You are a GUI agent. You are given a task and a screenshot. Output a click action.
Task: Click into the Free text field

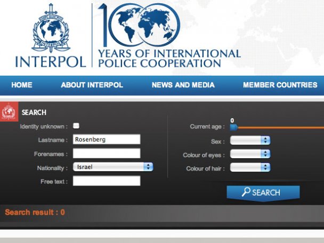[107, 181]
